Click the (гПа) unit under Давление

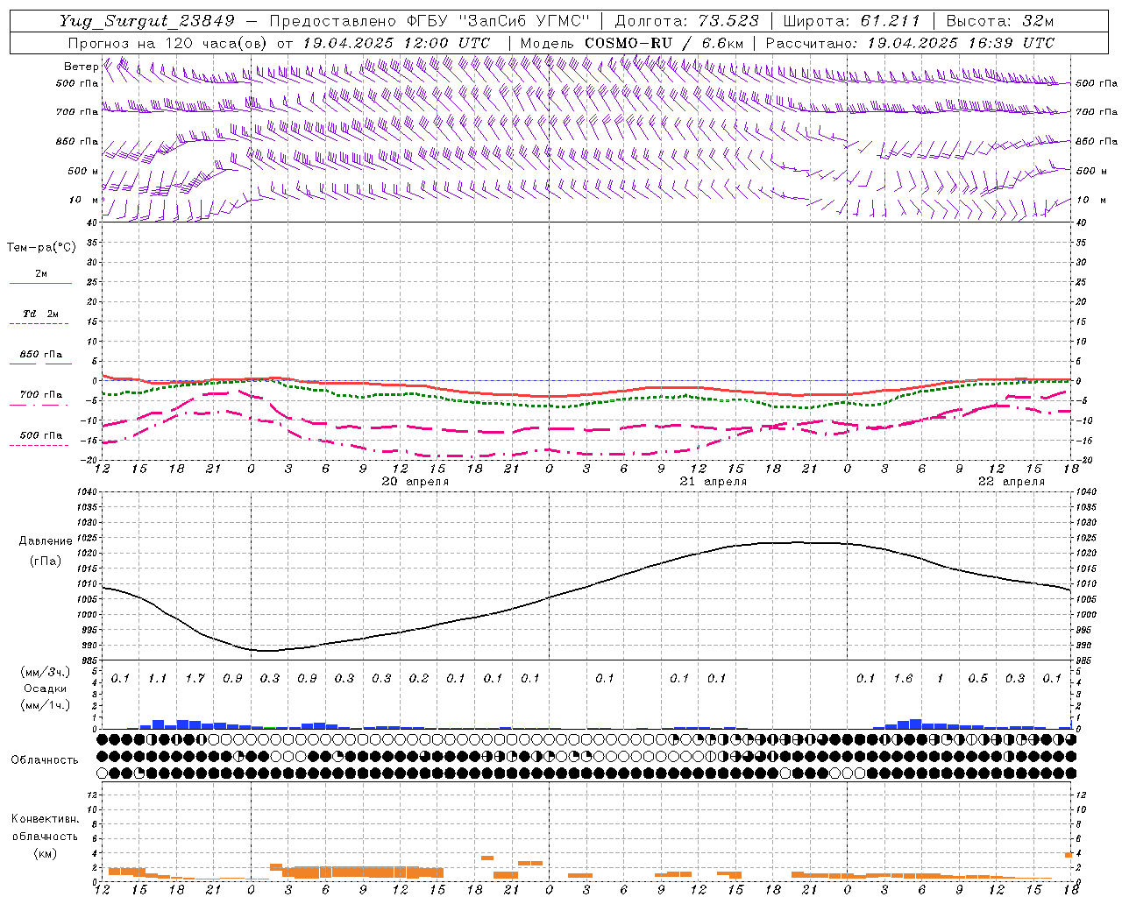46,562
